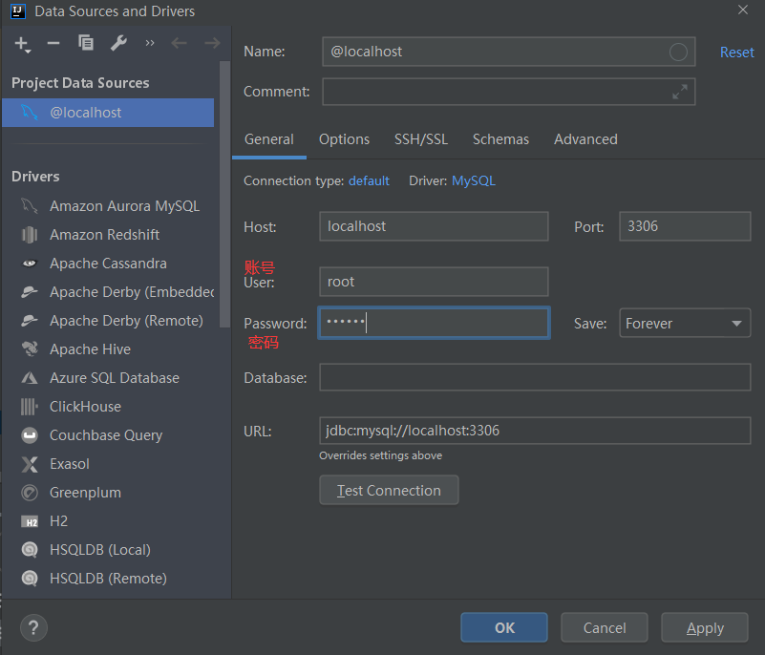This screenshot has width=765, height=655.
Task: Select the @localhost project data source
Action: tap(86, 113)
